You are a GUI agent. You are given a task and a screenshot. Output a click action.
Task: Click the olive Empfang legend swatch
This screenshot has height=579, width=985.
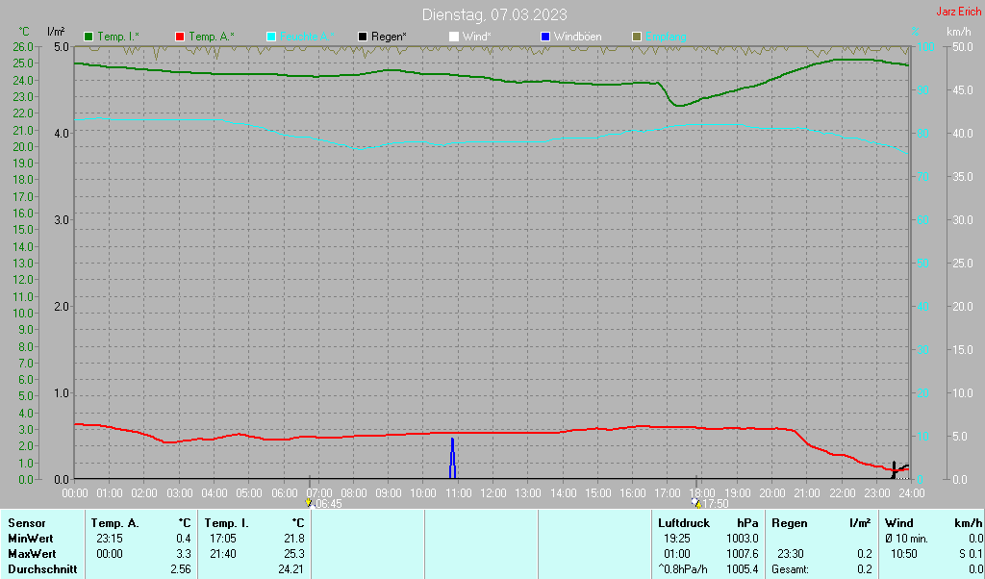637,38
